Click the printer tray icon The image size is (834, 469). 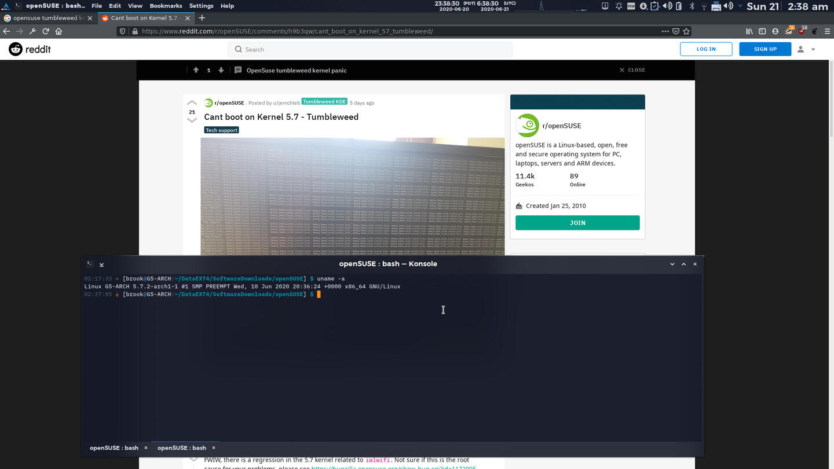716,6
